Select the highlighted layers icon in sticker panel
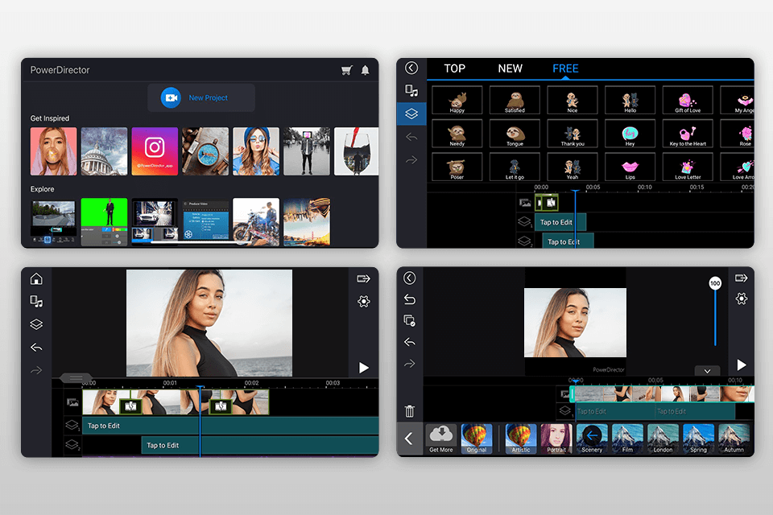Viewport: 773px width, 515px height. 411,113
